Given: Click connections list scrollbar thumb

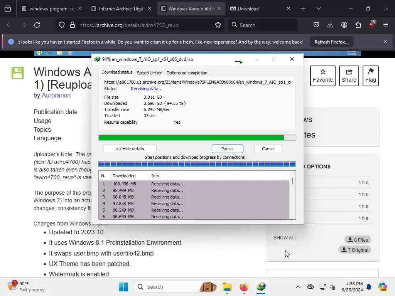Looking at the screenshot, I should click(292, 181).
